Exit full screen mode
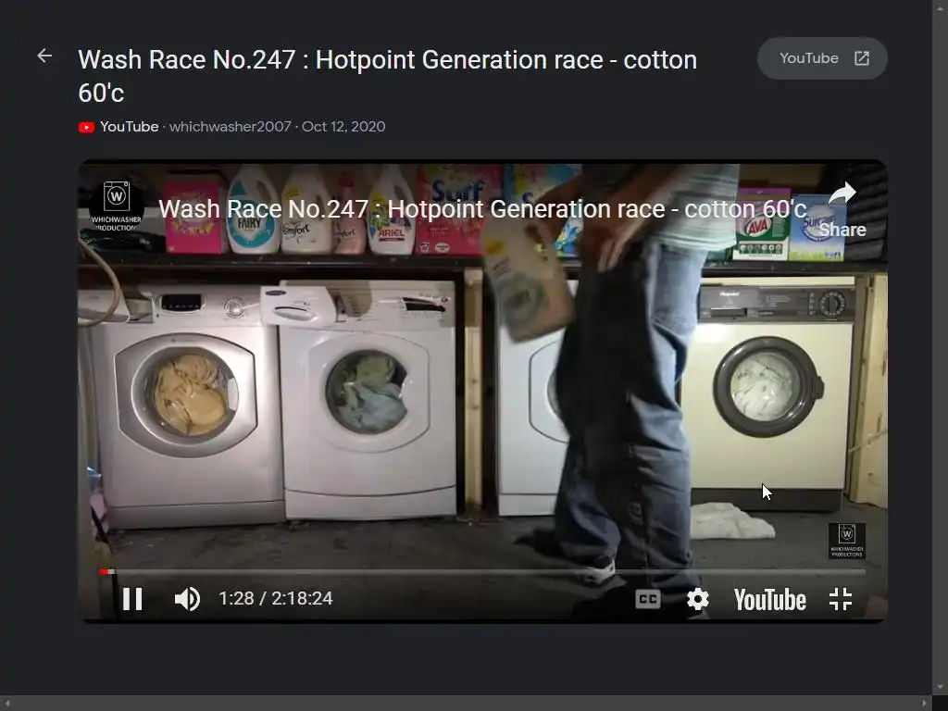The width and height of the screenshot is (948, 711). pos(841,599)
